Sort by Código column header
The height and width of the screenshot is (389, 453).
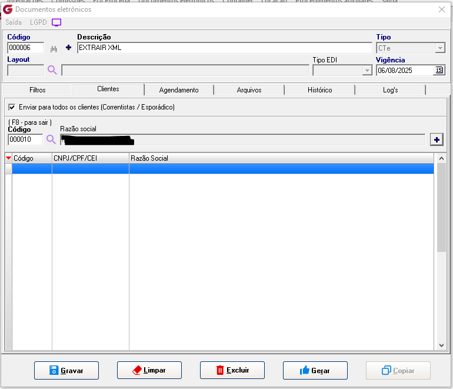pos(32,158)
